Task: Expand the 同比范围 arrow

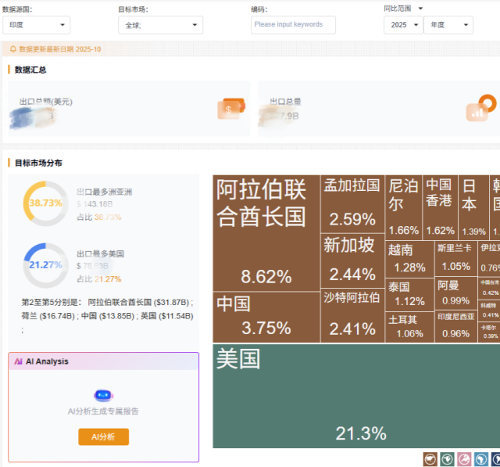Action: coord(420,9)
